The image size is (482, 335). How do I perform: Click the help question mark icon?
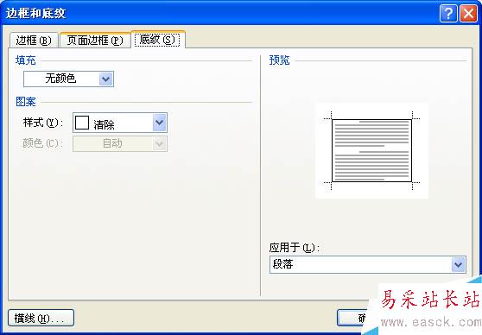[x=448, y=14]
